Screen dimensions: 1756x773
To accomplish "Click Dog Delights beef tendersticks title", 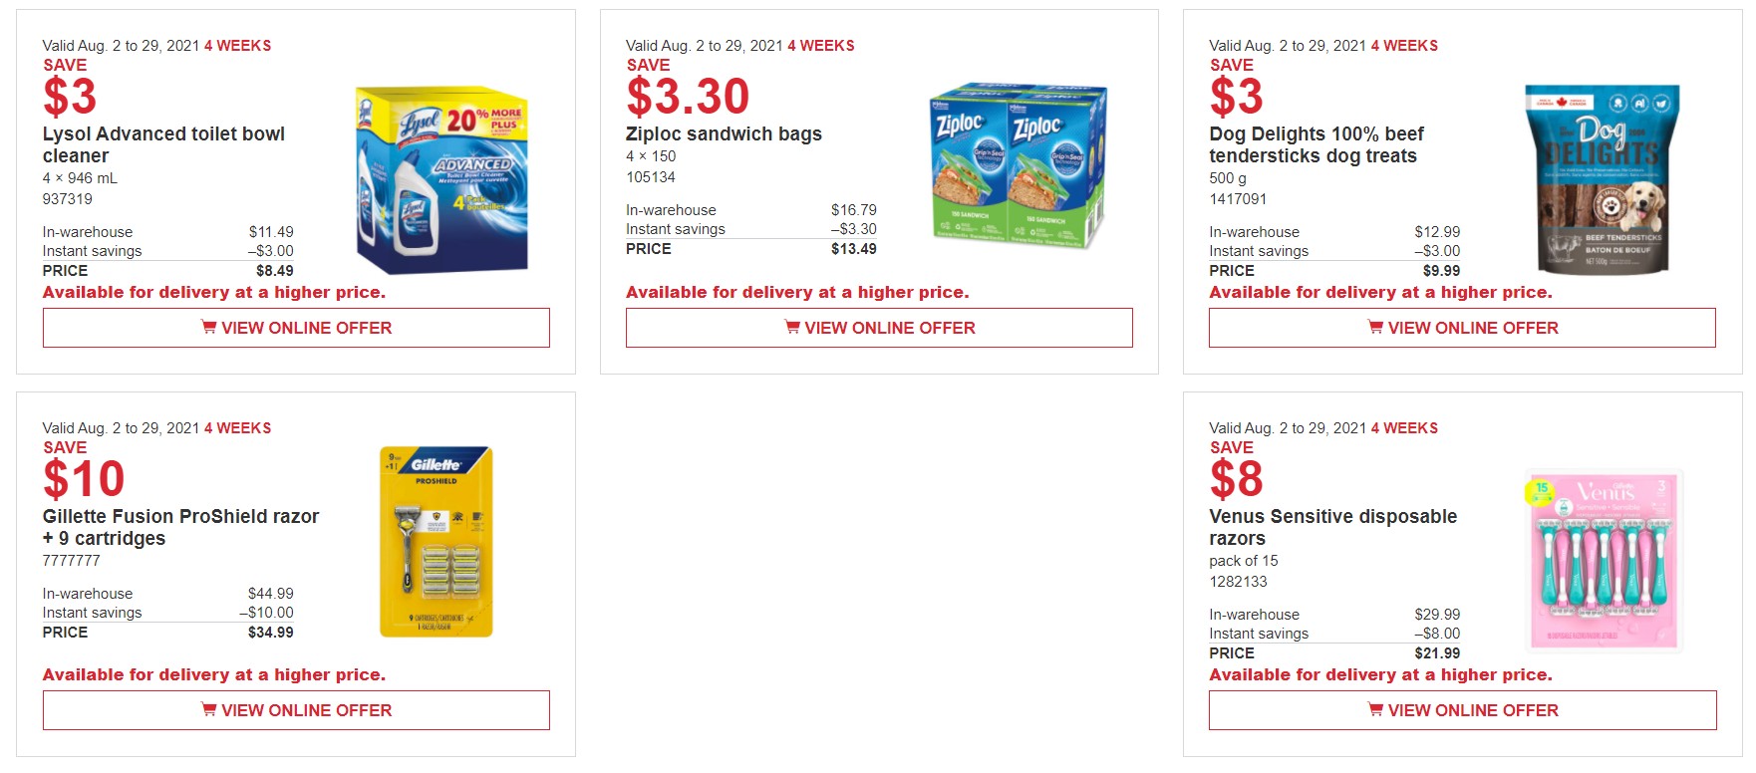I will click(x=1316, y=144).
